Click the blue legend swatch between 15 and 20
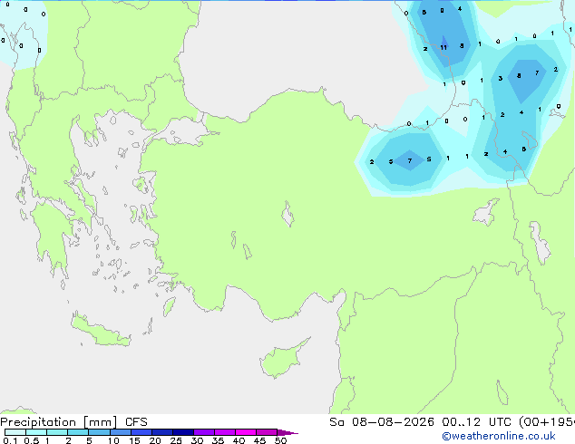Image resolution: width=575 pixels, height=444 pixels. (x=141, y=432)
